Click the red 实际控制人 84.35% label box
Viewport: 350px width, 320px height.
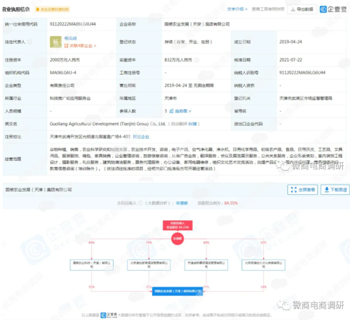click(x=178, y=225)
